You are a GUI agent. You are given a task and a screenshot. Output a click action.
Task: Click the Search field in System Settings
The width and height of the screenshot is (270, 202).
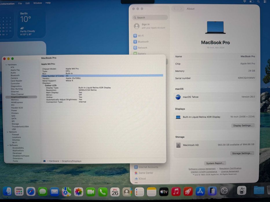point(150,18)
